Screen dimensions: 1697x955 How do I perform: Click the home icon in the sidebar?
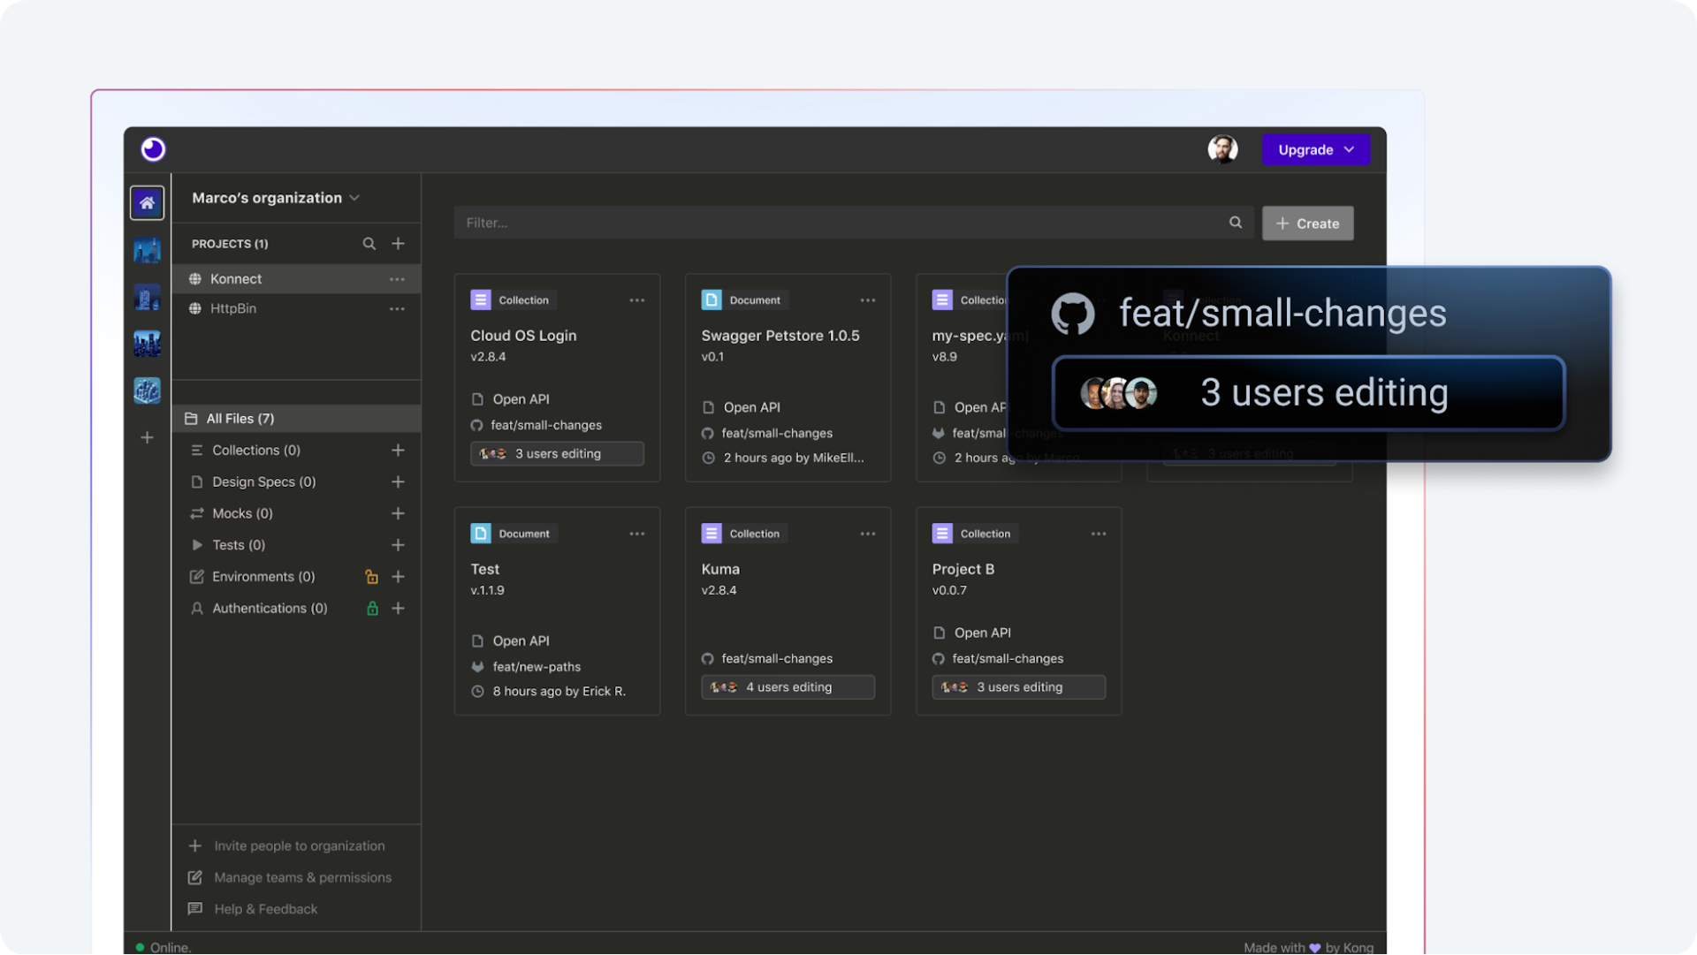[x=147, y=203]
